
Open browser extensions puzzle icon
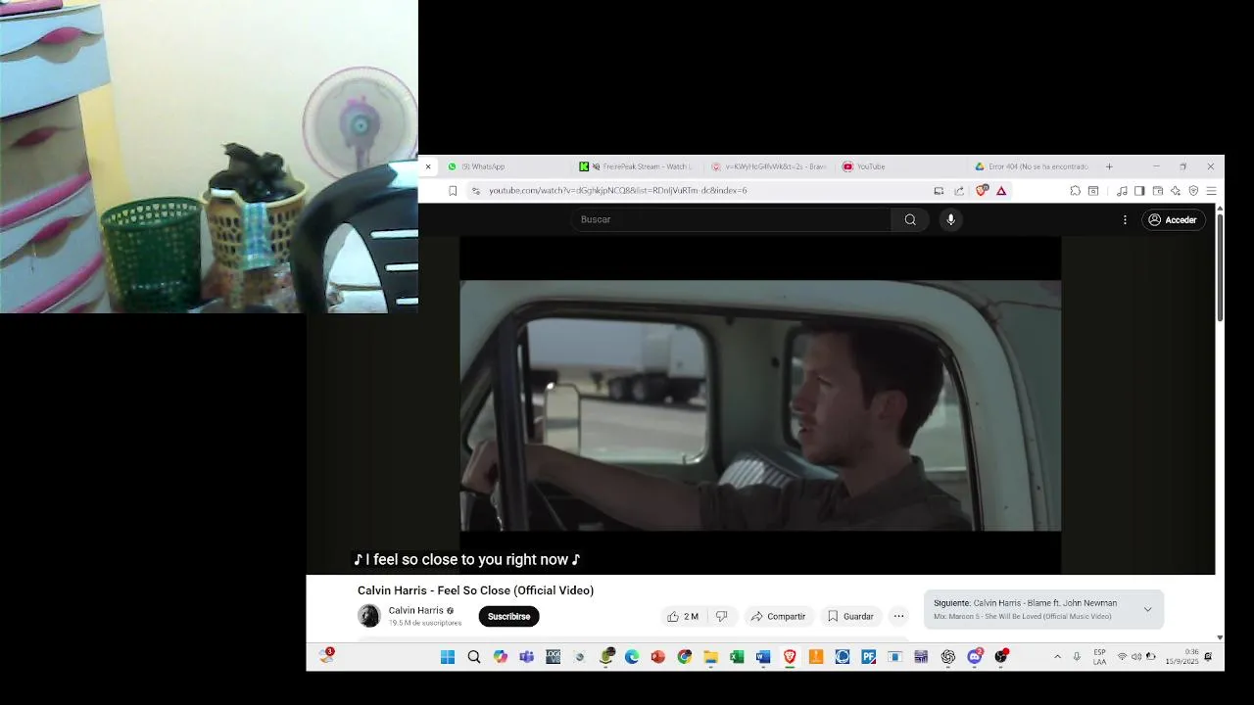coord(1075,191)
